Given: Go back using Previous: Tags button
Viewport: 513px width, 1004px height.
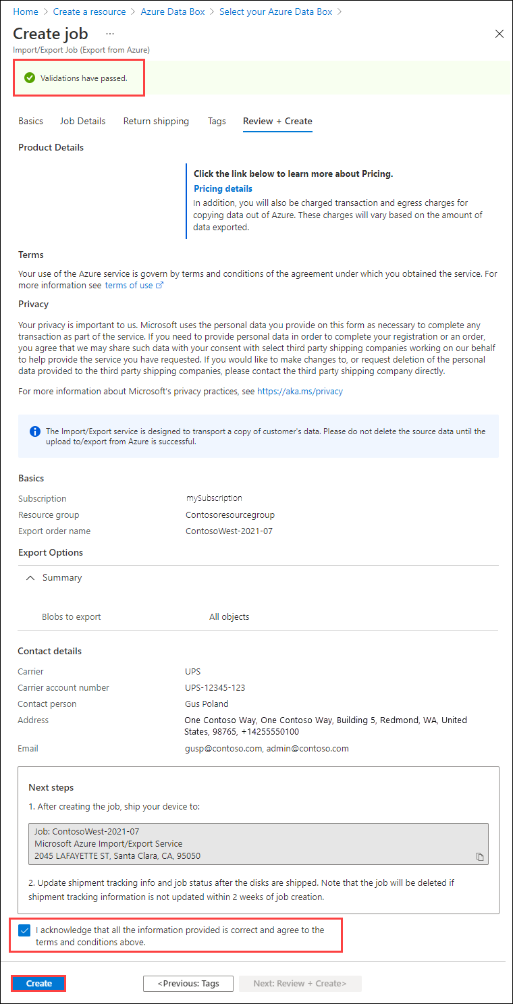Looking at the screenshot, I should [188, 983].
